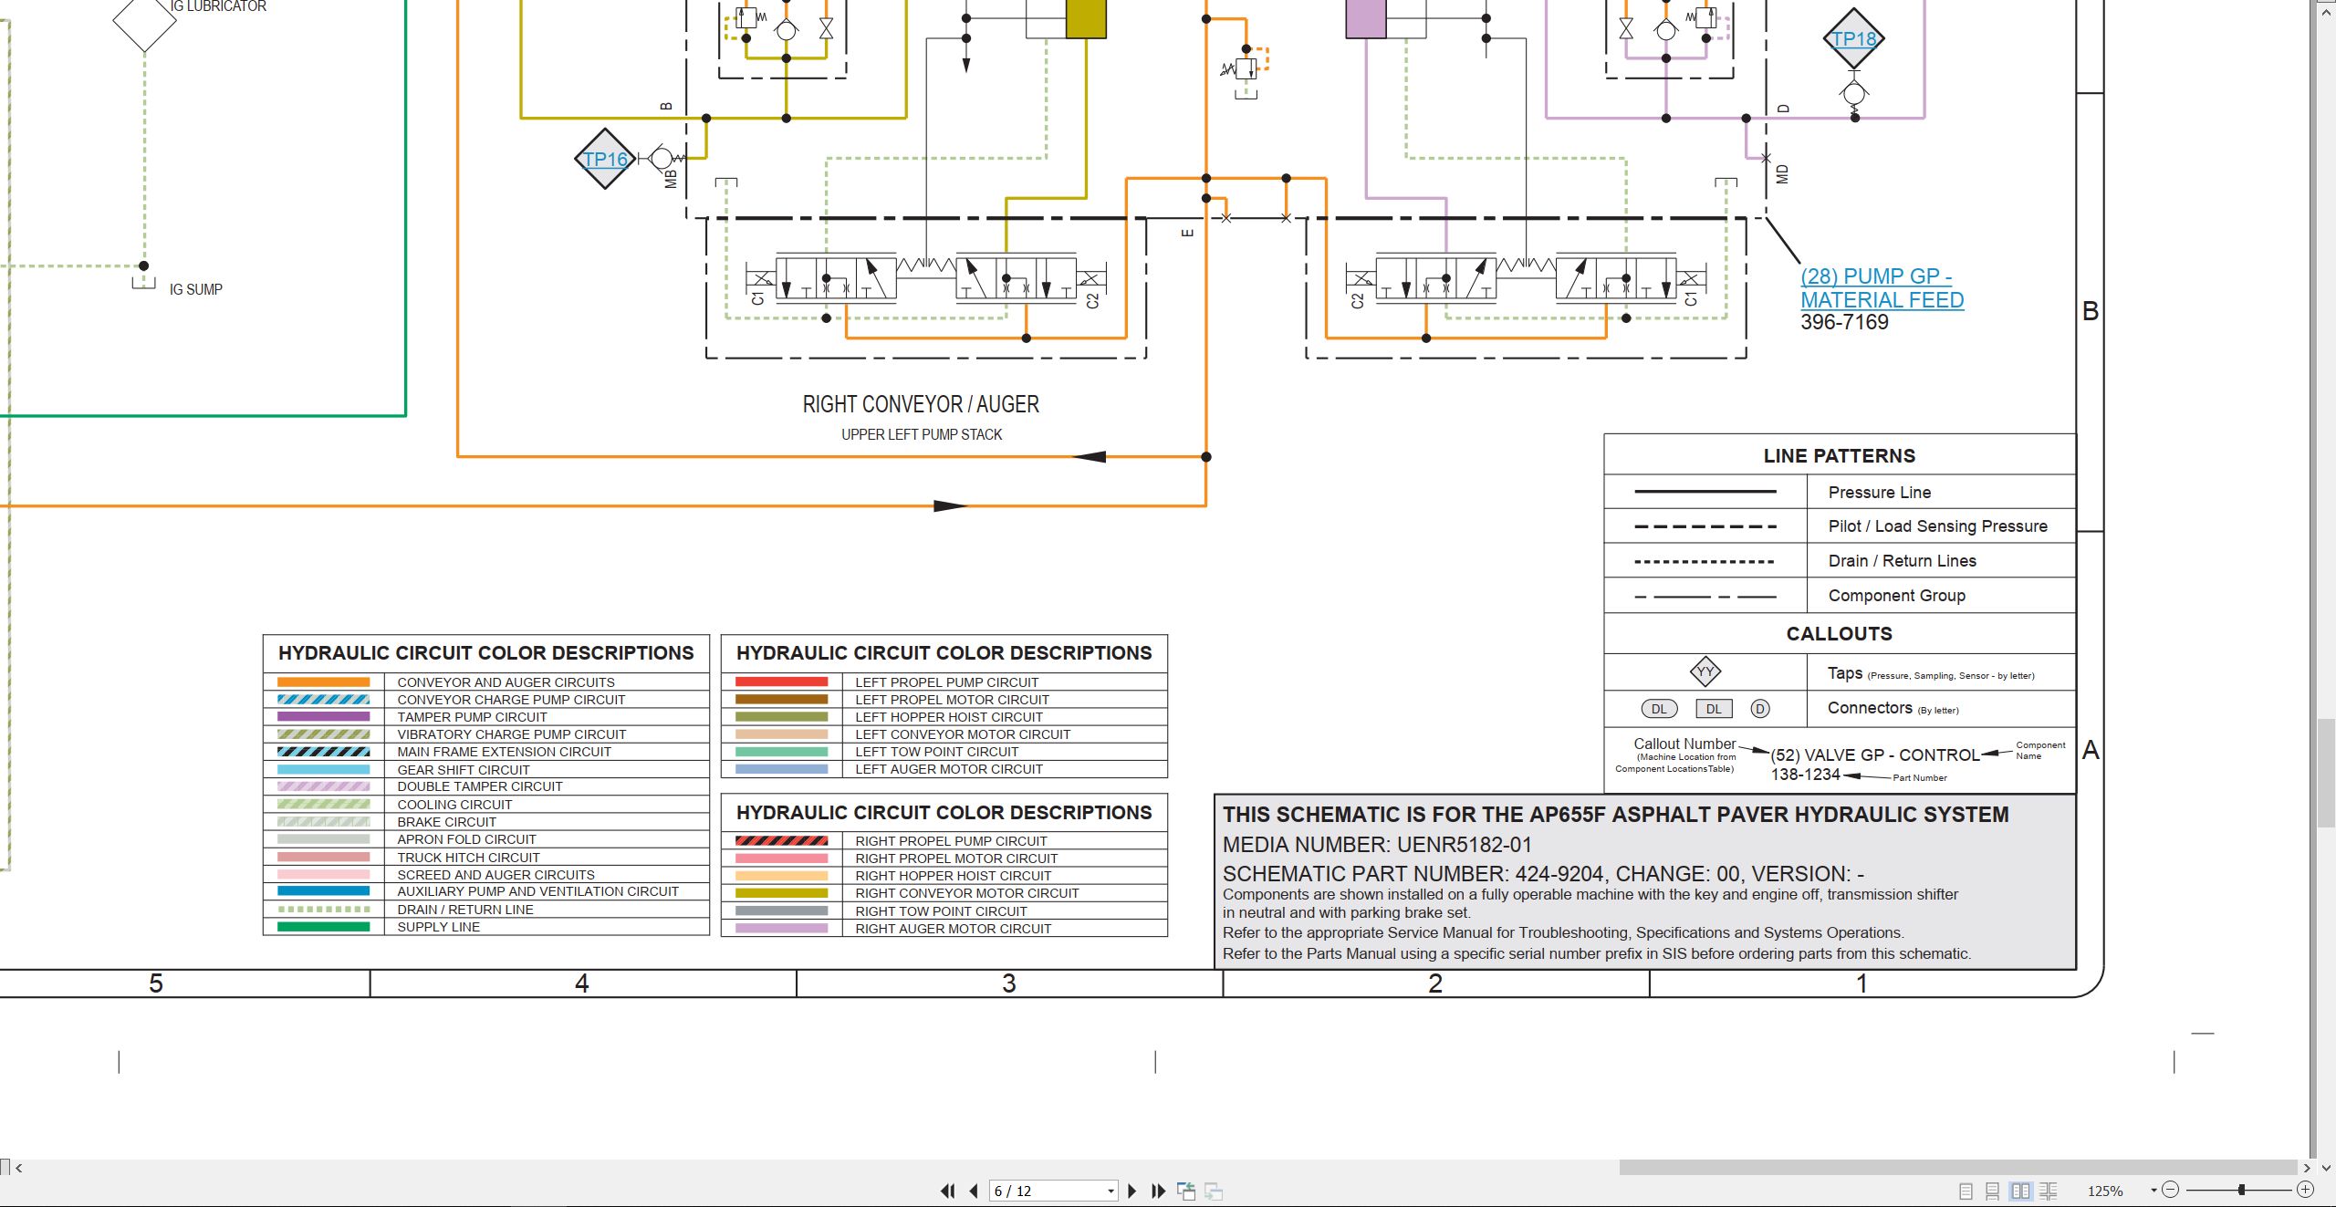This screenshot has width=2336, height=1207.
Task: Click '(52) VALVE GP - CONTROL' example
Action: [x=1875, y=755]
